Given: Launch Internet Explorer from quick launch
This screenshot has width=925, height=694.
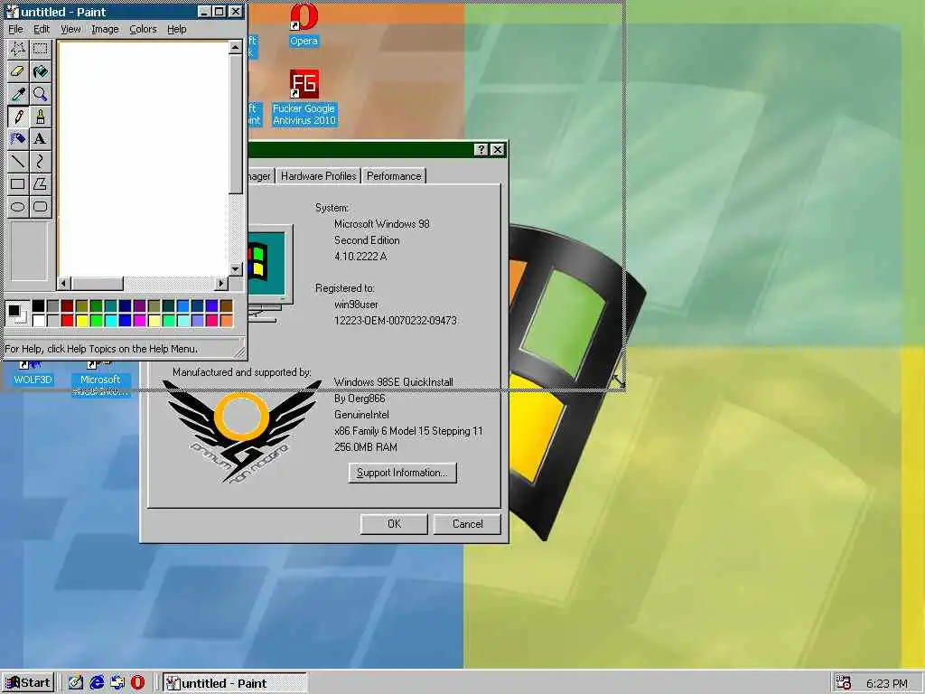Looking at the screenshot, I should coord(96,683).
